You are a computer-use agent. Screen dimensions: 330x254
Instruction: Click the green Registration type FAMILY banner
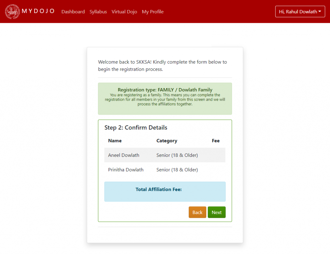165,98
